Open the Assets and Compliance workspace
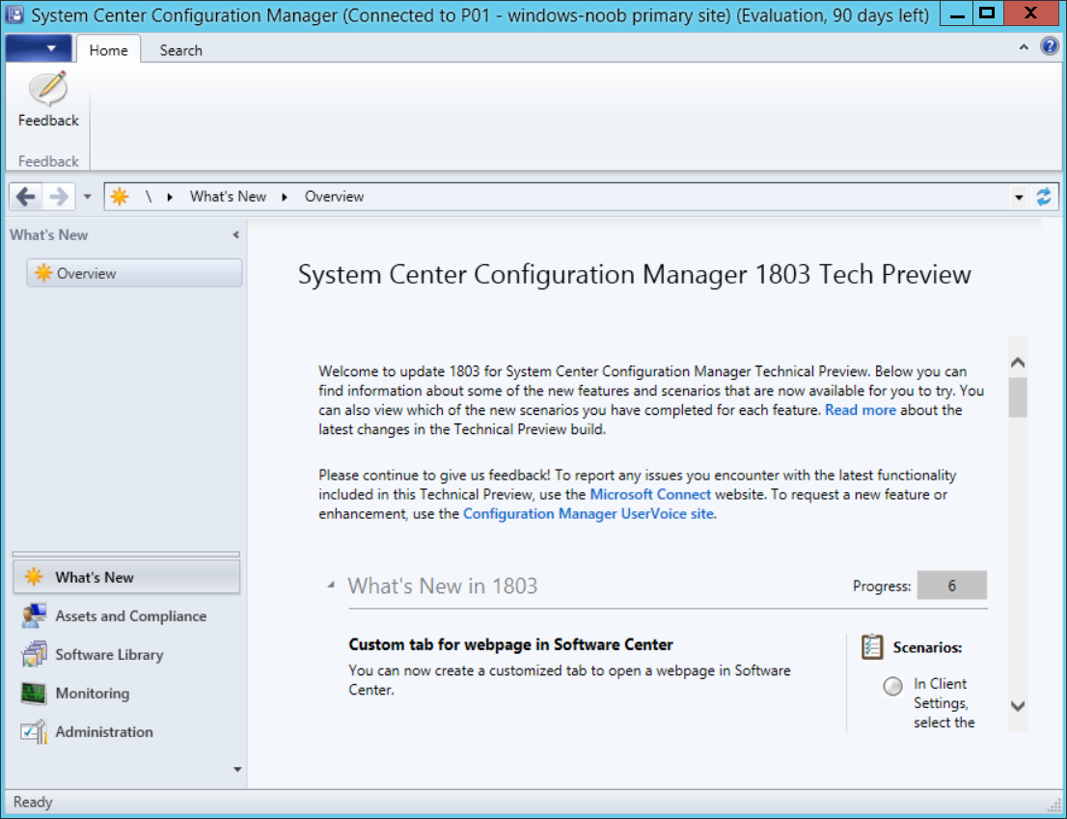Viewport: 1067px width, 819px height. click(x=126, y=616)
